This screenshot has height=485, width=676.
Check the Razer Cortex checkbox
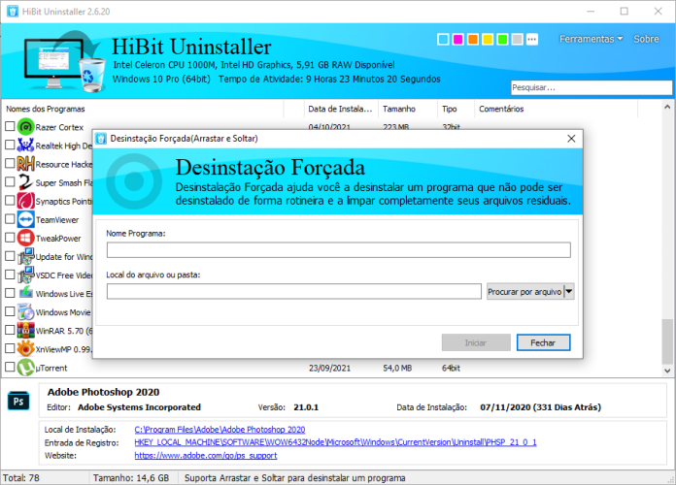pos(10,126)
